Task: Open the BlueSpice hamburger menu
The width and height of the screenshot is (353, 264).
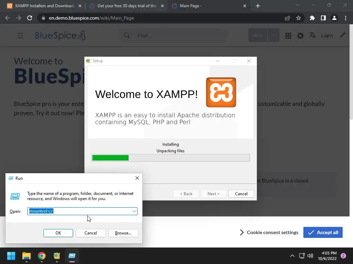Action: 20,35
